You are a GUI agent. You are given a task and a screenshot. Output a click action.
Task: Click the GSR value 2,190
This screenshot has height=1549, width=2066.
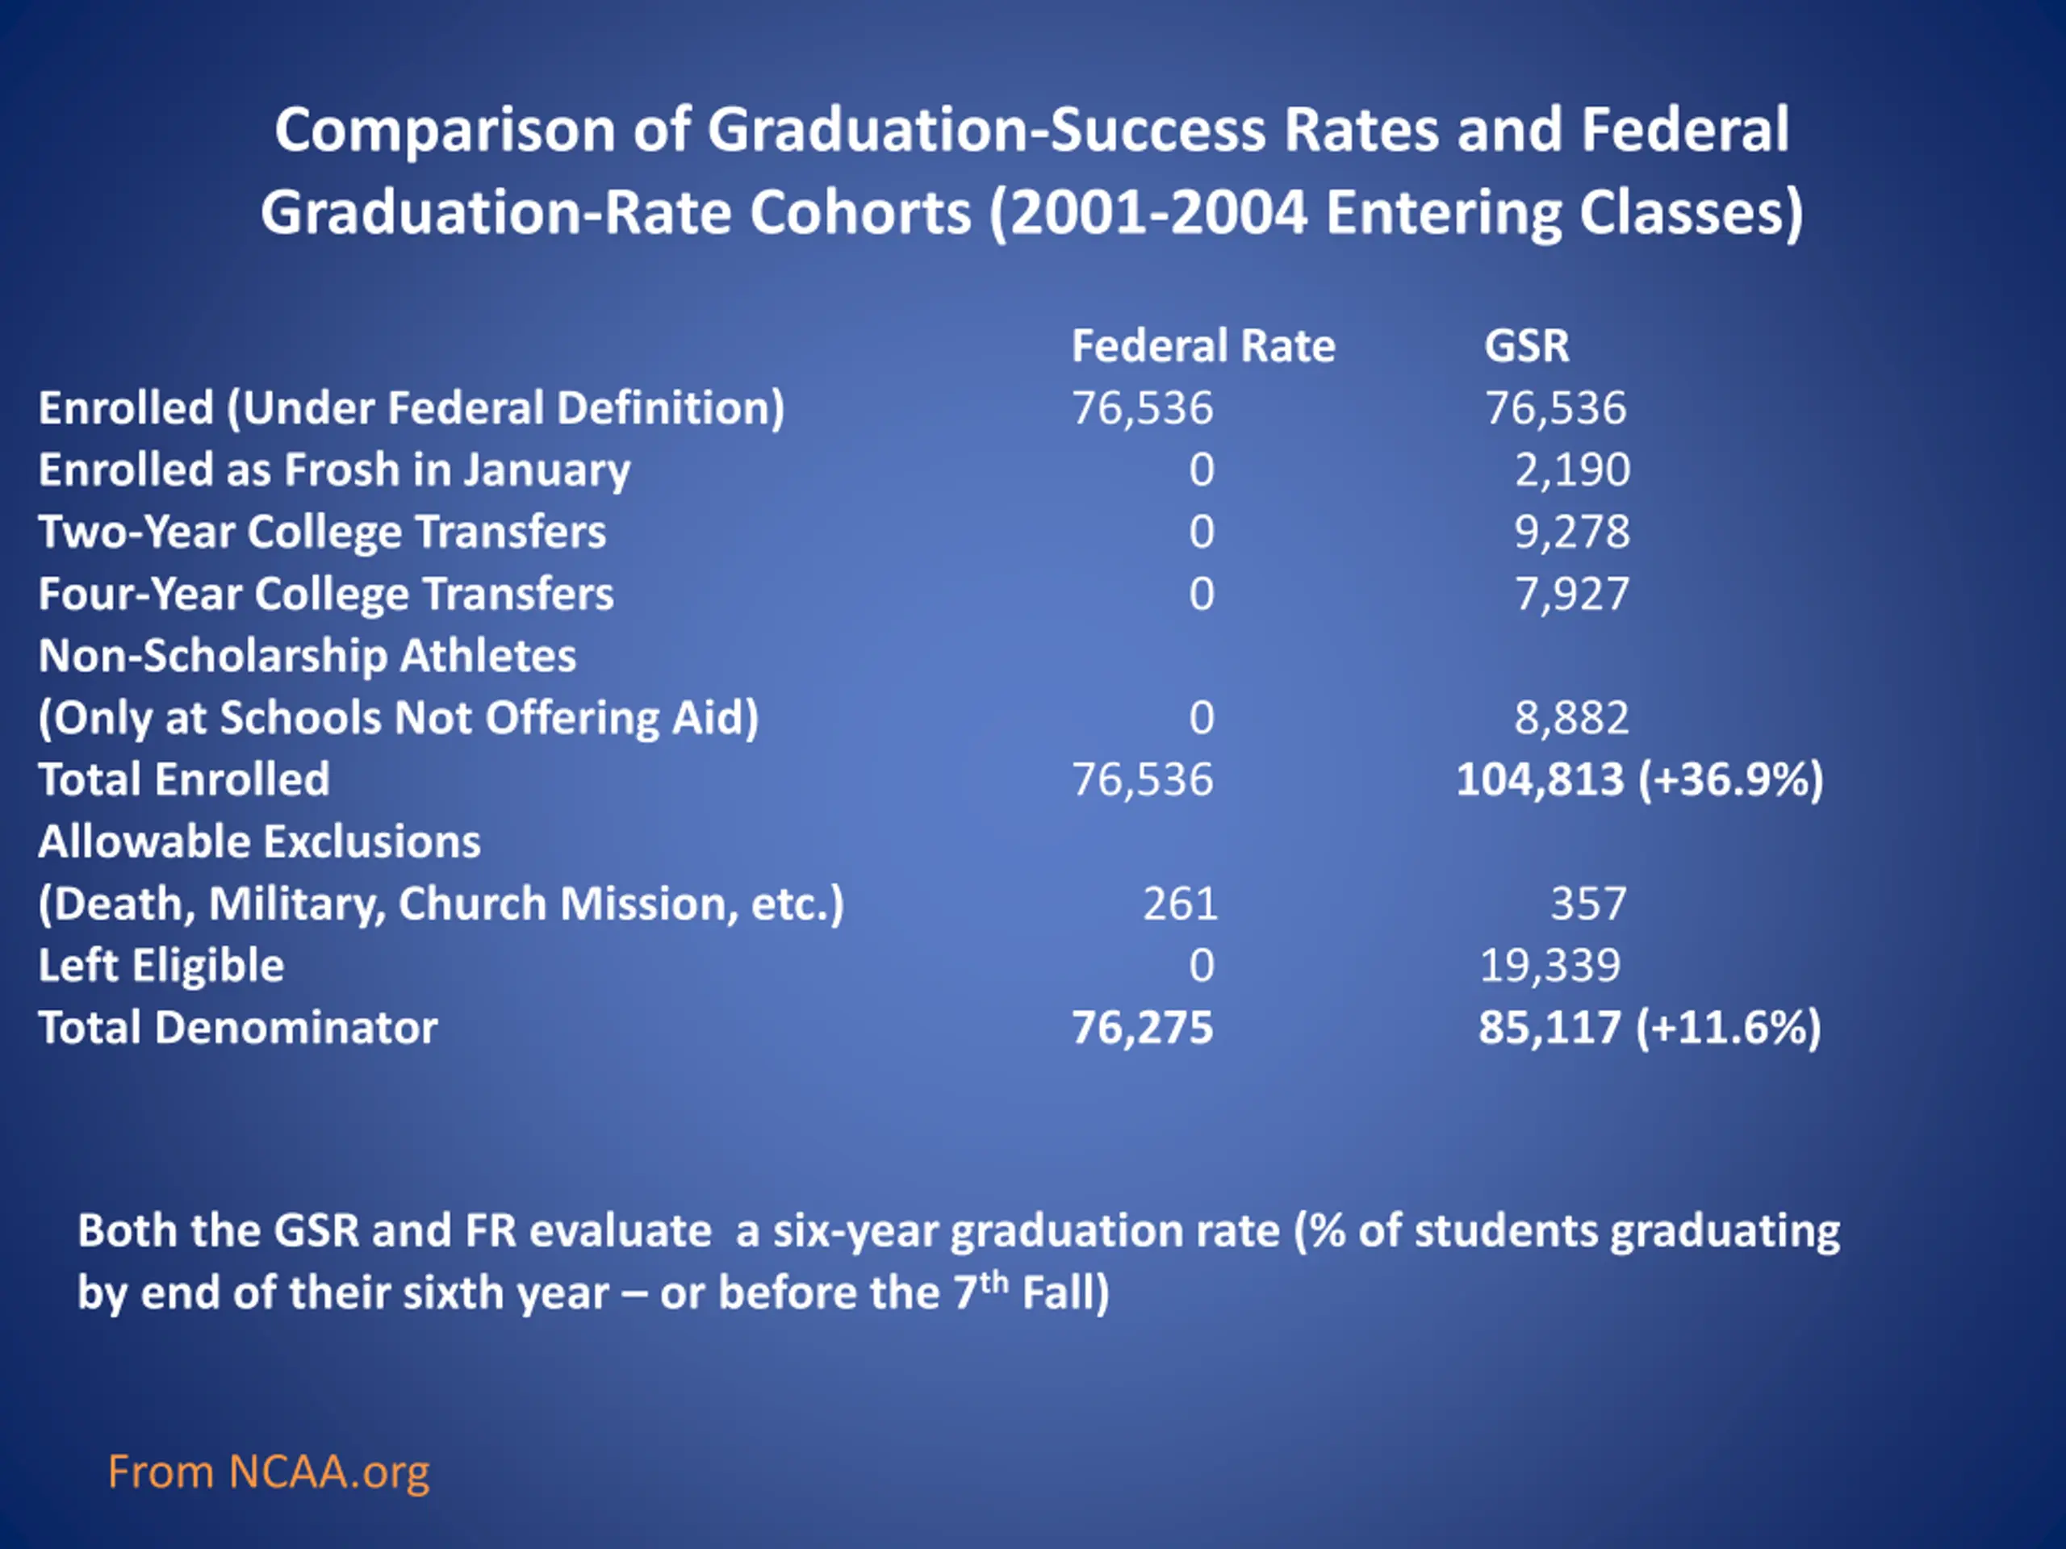pyautogui.click(x=1572, y=470)
